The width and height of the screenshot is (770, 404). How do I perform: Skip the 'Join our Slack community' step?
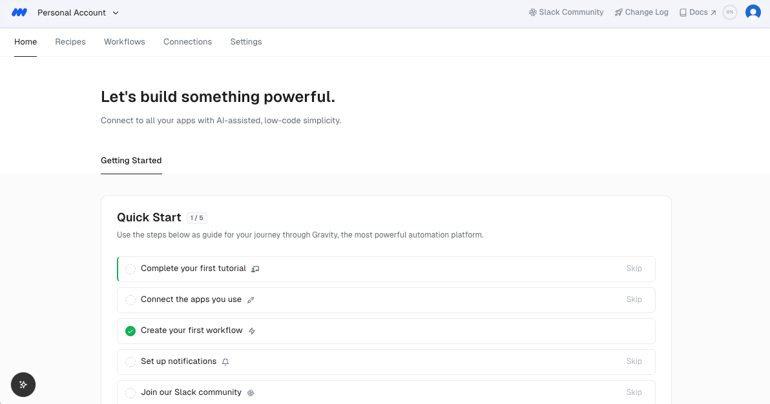point(634,392)
